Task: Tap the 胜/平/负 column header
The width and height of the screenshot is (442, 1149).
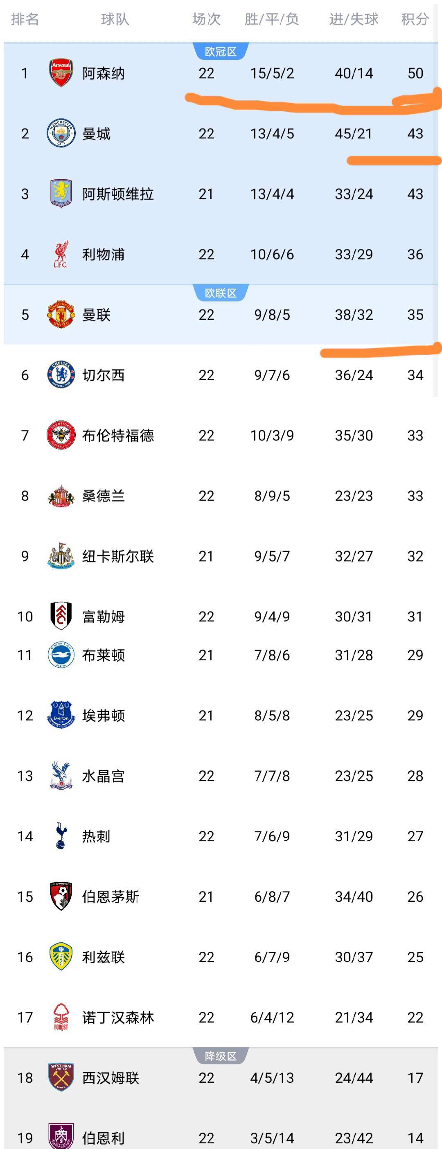Action: coord(272,19)
